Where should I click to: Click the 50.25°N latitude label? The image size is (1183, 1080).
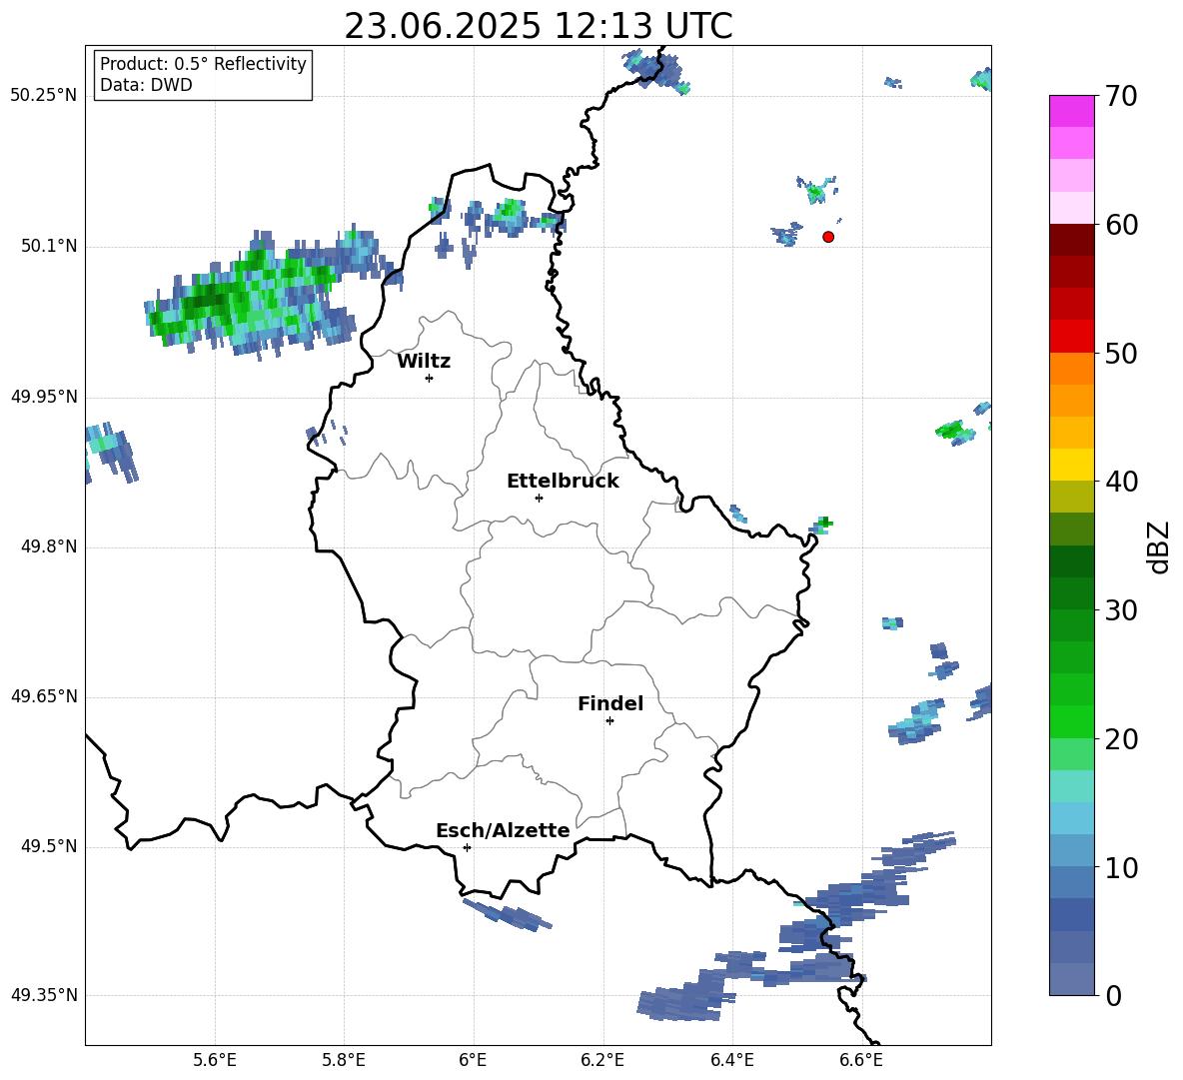(x=44, y=96)
